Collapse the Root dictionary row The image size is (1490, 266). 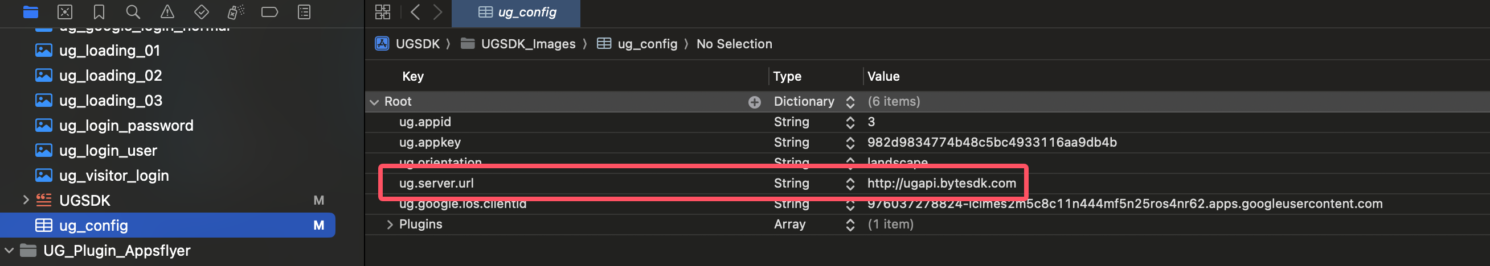pyautogui.click(x=374, y=102)
